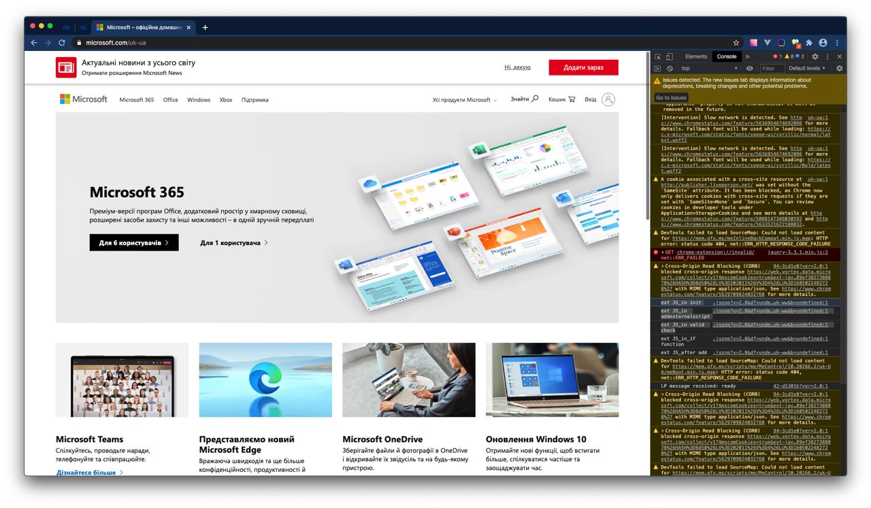The image size is (871, 508).
Task: Open Підтримка in navigation
Action: (255, 100)
